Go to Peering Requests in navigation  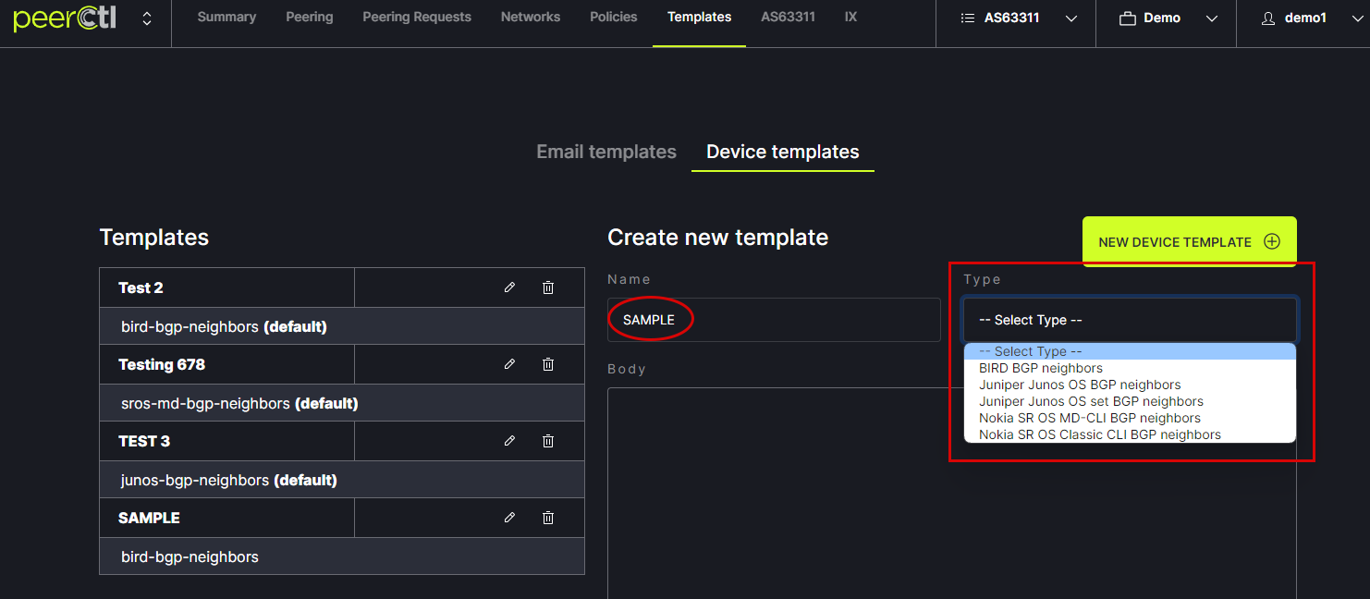[417, 17]
